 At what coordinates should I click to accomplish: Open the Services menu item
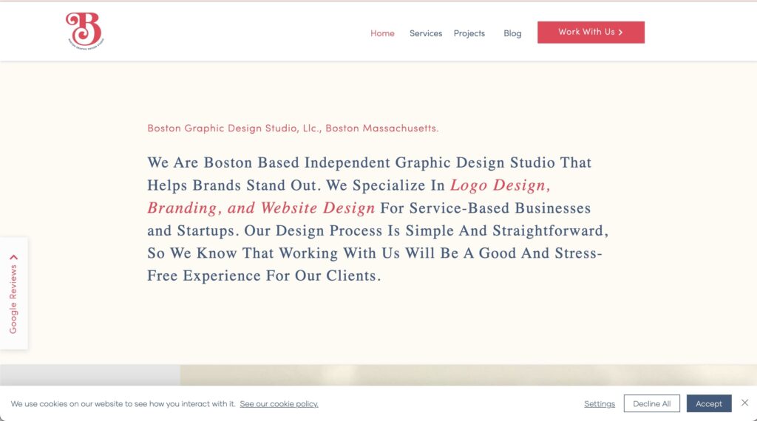tap(426, 33)
